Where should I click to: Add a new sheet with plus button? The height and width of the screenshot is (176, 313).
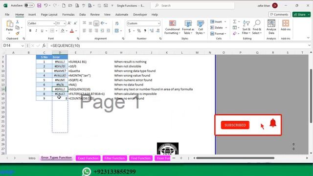coord(181,158)
